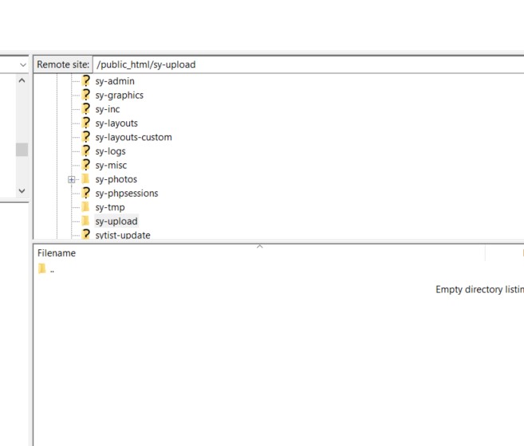Click the sy-phpsessions question mark icon
Screen dimensions: 524x446
[x=86, y=193]
